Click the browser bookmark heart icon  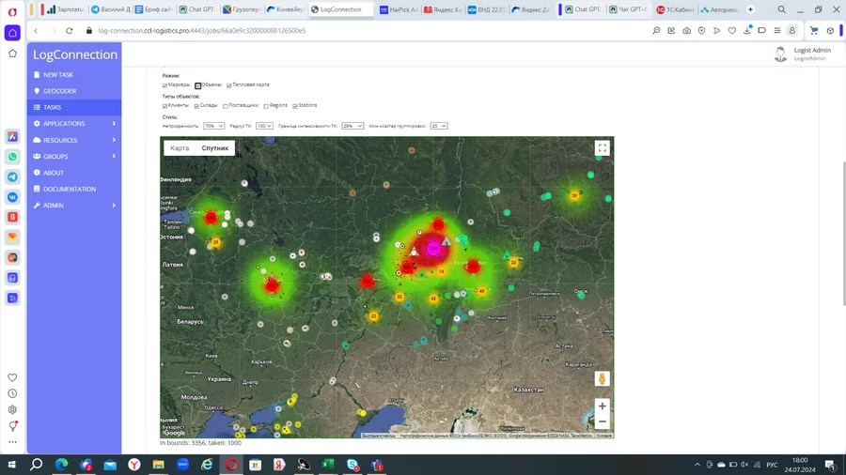pyautogui.click(x=731, y=31)
